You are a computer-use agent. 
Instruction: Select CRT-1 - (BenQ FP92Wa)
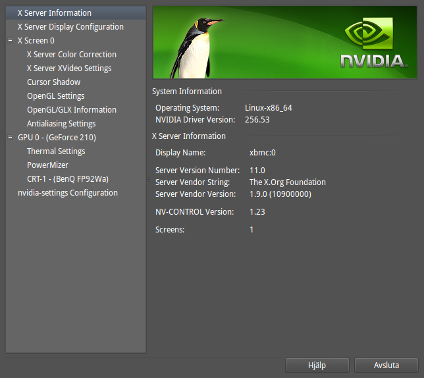click(68, 179)
